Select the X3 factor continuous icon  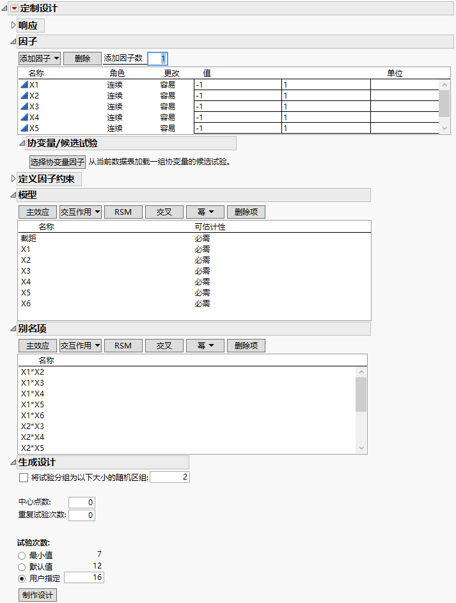pos(24,106)
